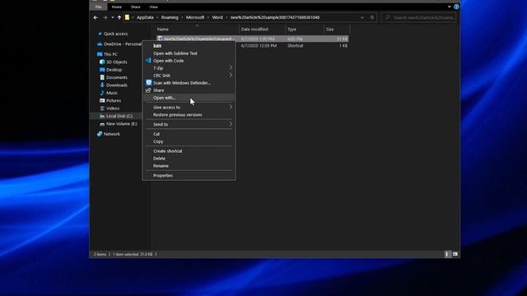Open the Home ribbon tab
The height and width of the screenshot is (296, 527).
pyautogui.click(x=117, y=7)
